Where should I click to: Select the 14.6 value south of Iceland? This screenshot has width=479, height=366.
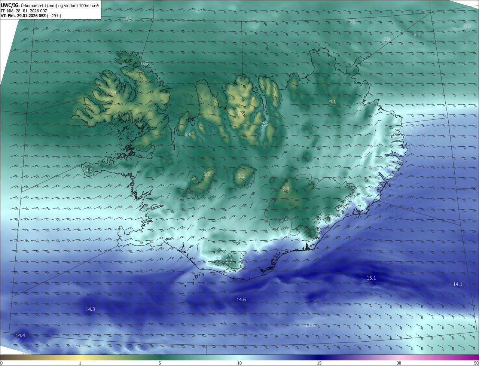click(241, 299)
